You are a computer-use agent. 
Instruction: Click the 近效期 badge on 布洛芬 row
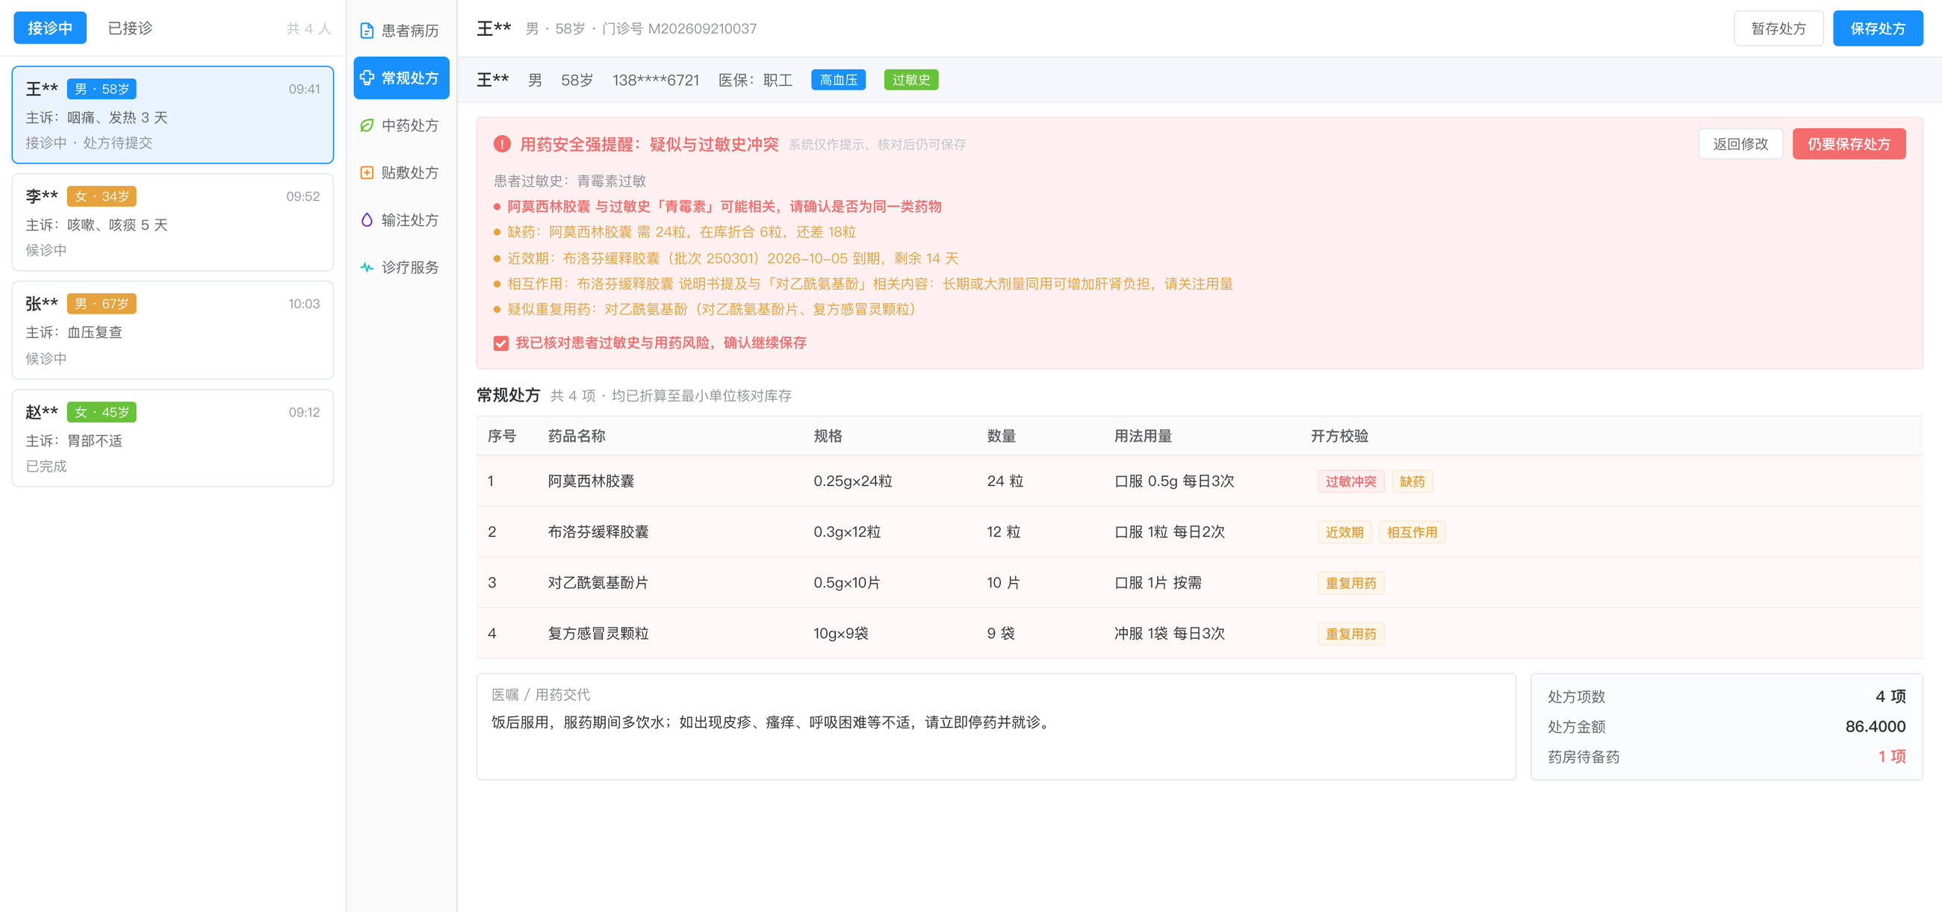(1344, 532)
